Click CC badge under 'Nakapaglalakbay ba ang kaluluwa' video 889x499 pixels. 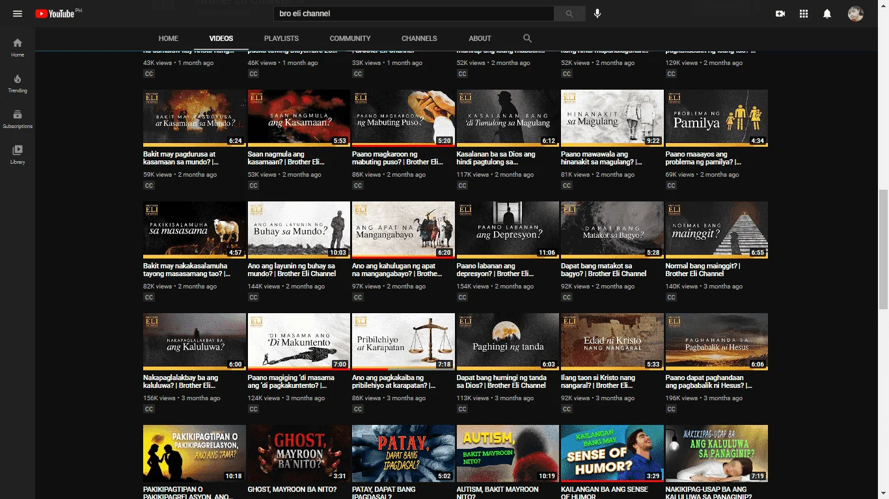tap(149, 409)
